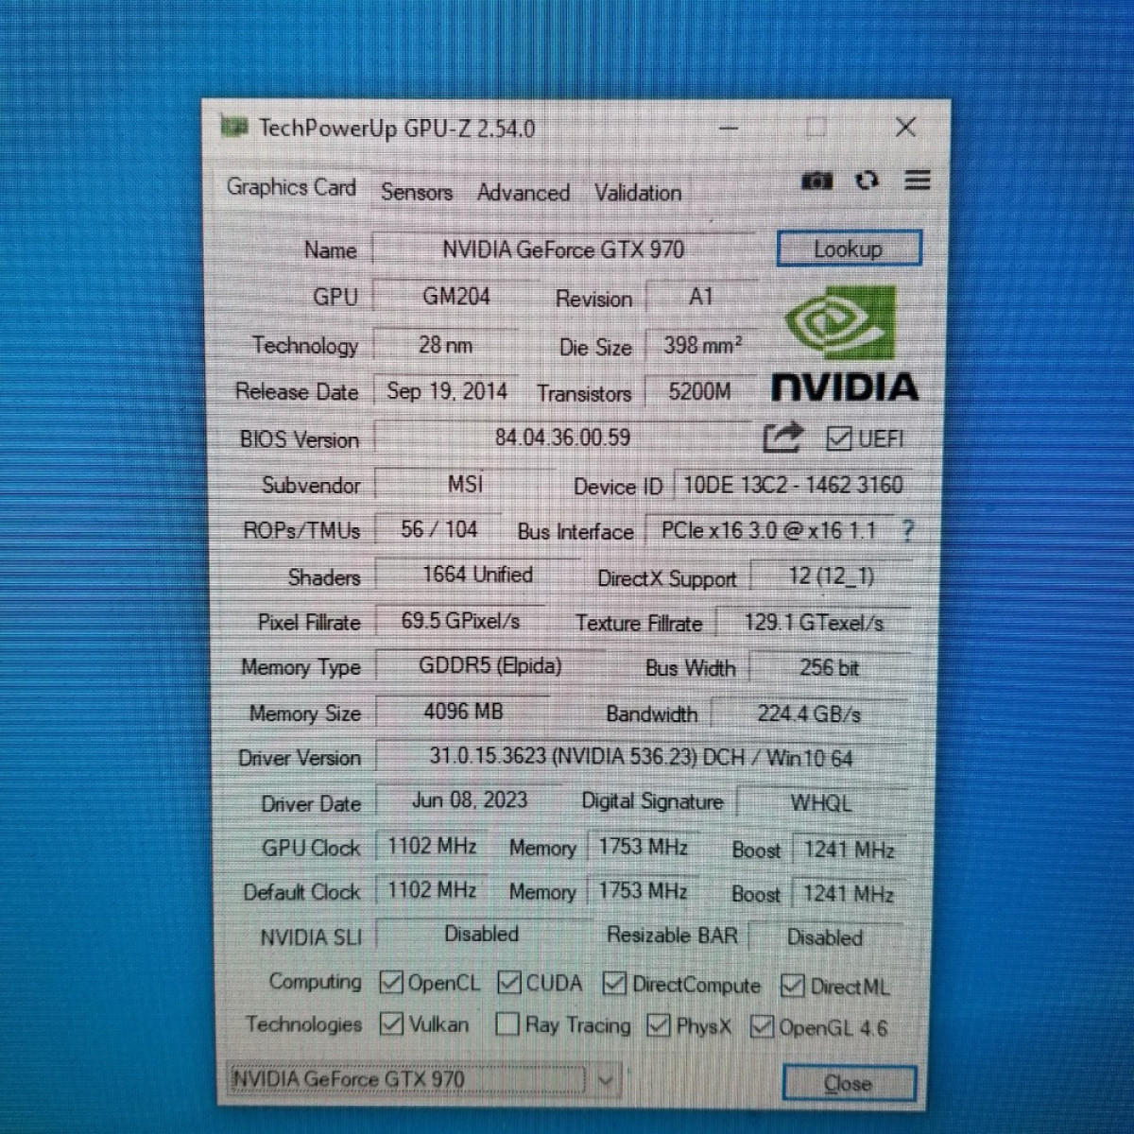Click the Lookup button

[x=849, y=249]
